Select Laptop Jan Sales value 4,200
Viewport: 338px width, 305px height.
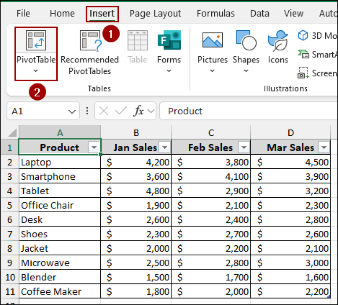point(136,162)
